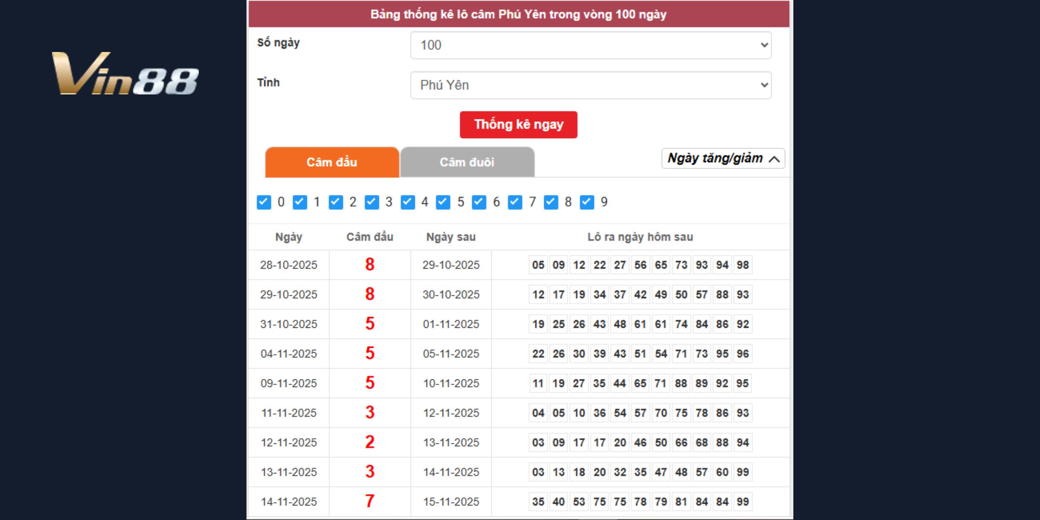Screen dimensions: 1040x520
Task: Click the red 7 in 14-11-2025 row
Action: [369, 501]
